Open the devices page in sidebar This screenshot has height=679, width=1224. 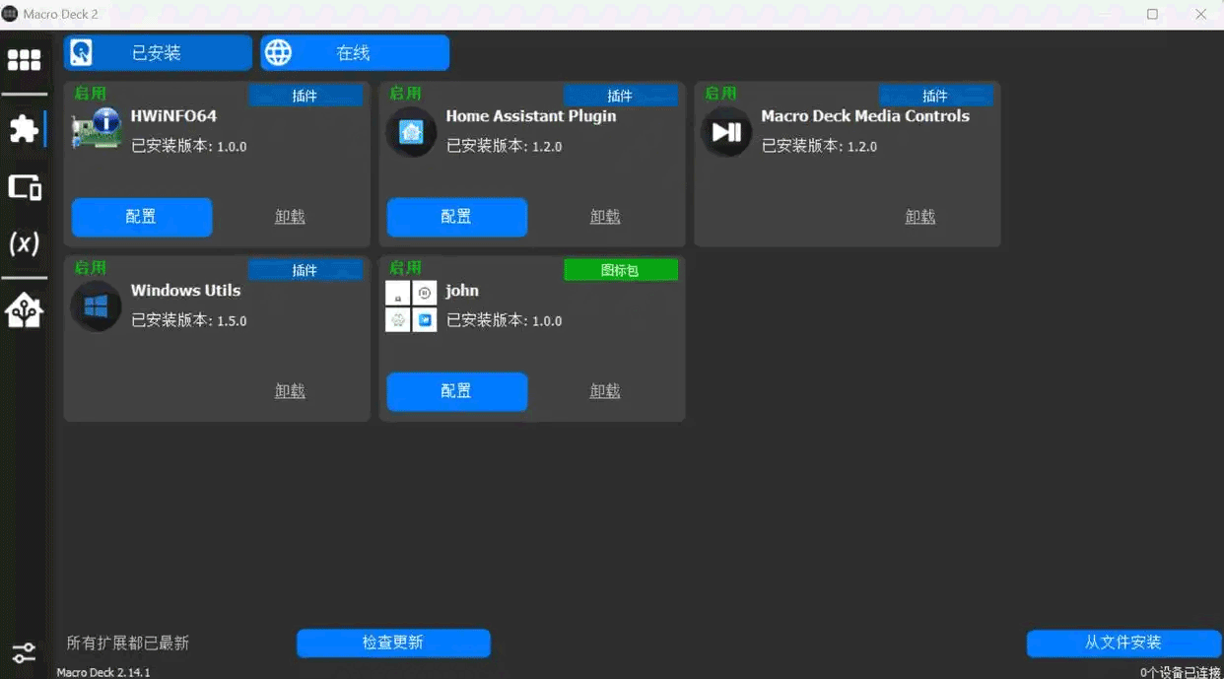click(x=24, y=187)
